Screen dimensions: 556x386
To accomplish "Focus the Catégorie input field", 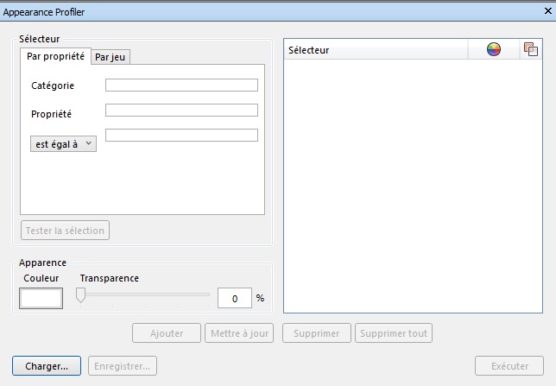I will point(181,85).
